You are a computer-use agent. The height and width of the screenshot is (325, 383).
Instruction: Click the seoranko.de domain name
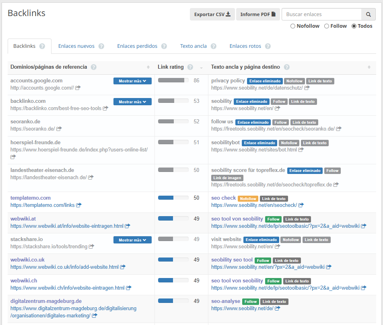point(25,121)
